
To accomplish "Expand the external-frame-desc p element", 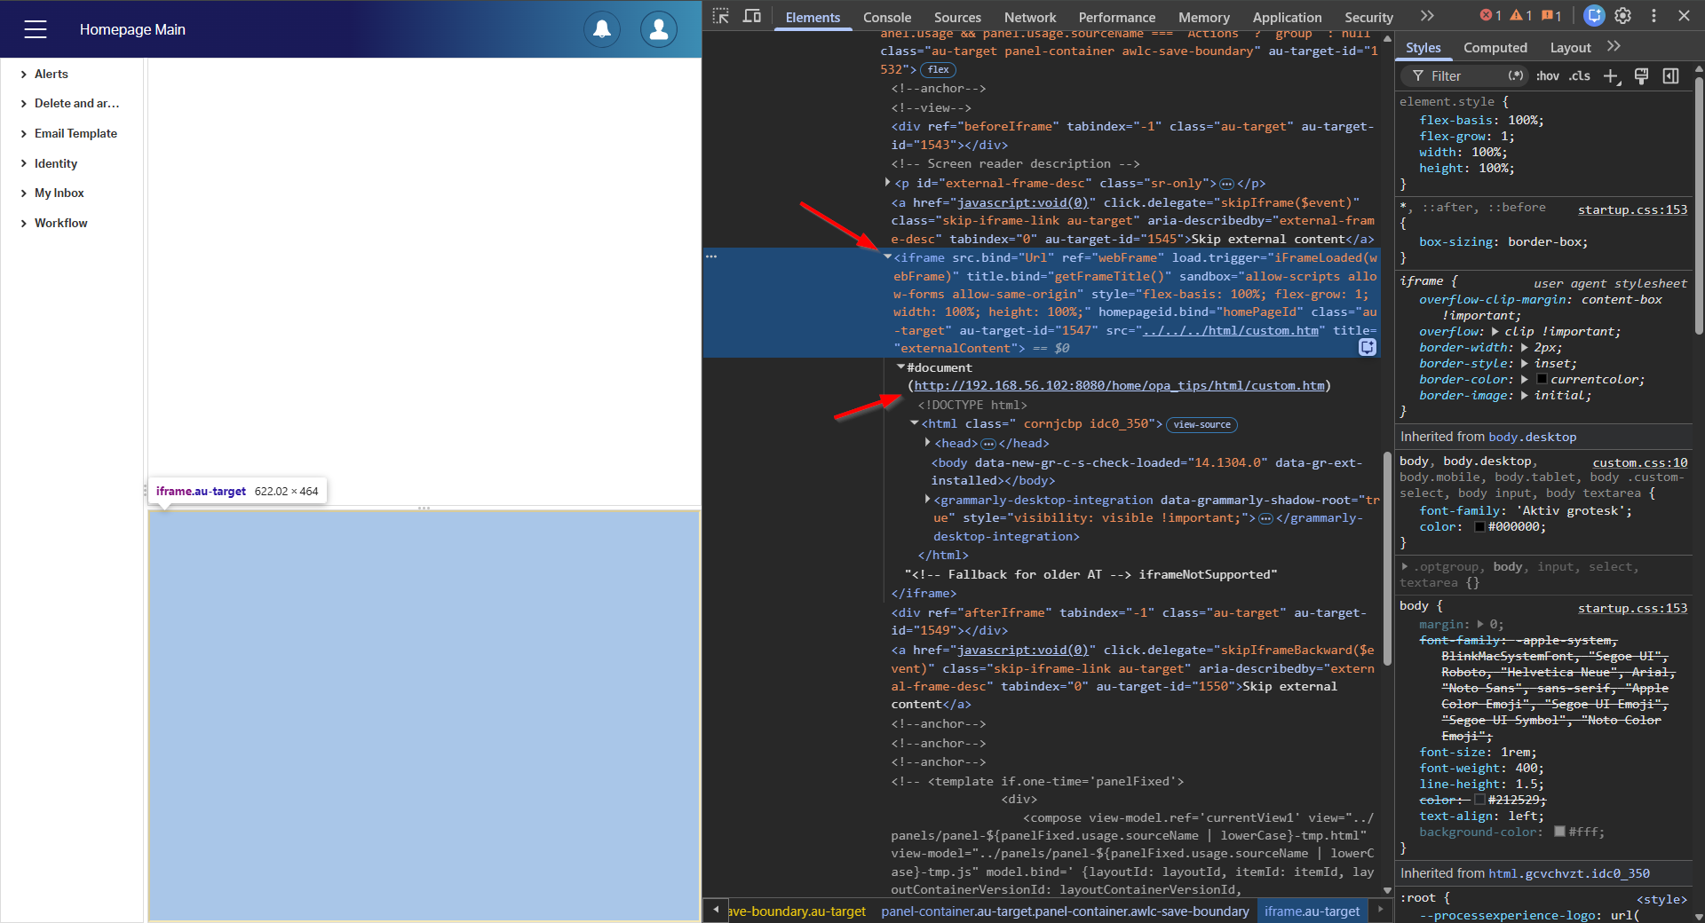I will click(887, 183).
